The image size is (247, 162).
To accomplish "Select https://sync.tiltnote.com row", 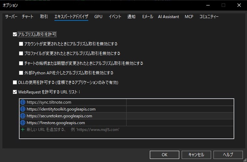I will tap(126, 102).
